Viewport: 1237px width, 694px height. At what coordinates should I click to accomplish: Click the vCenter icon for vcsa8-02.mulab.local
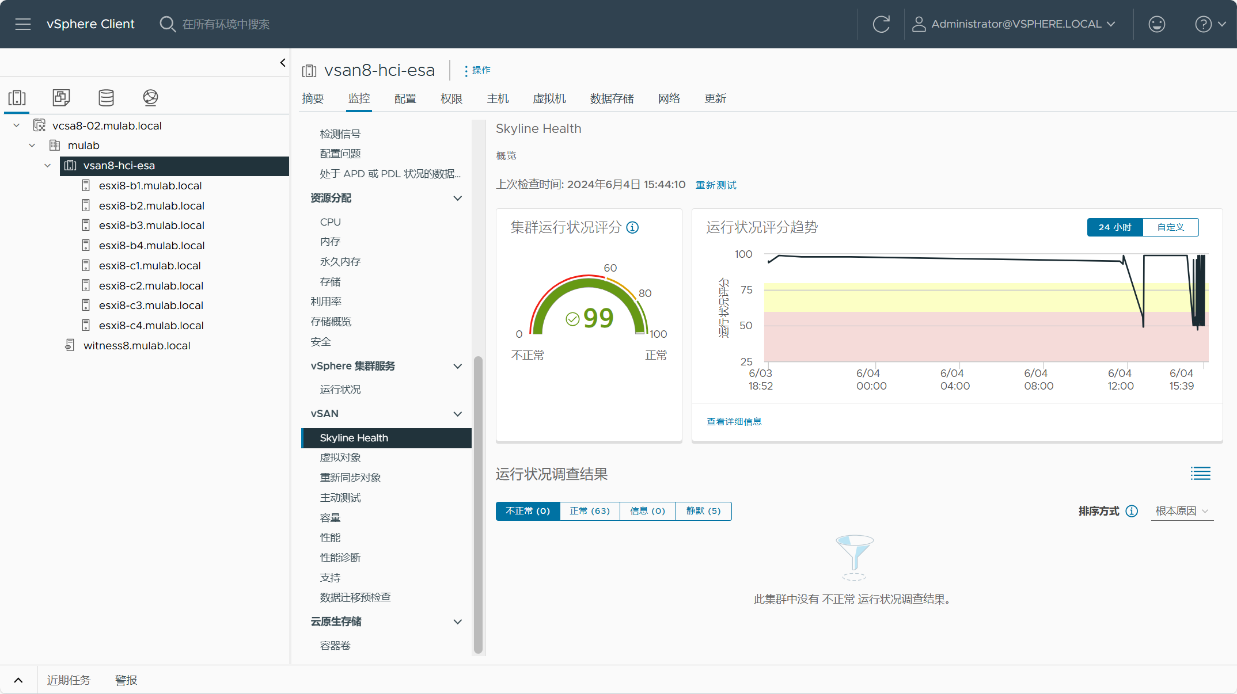(39, 125)
